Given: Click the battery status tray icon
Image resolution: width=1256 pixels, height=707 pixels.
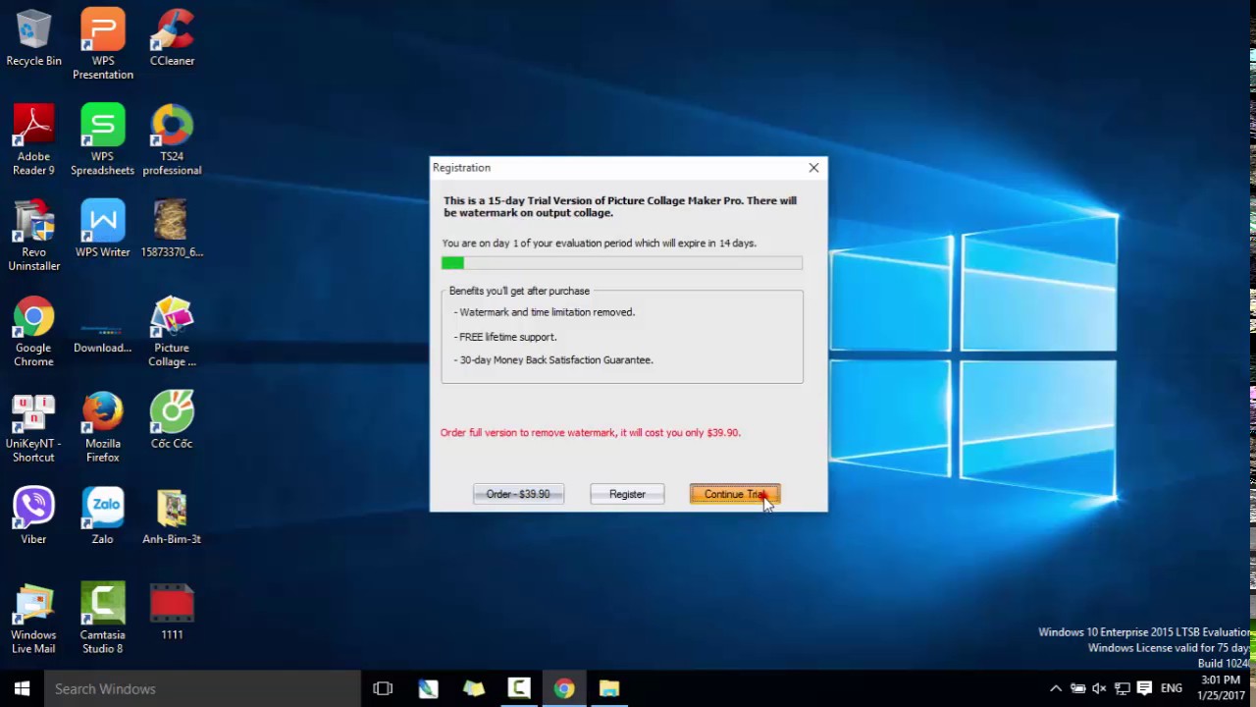Looking at the screenshot, I should tap(1077, 688).
